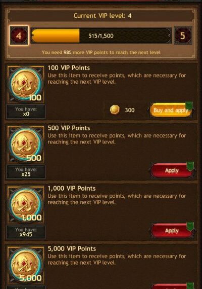Image resolution: width=202 pixels, height=289 pixels.
Task: Tap the 1,000 VIP Points coin icon
Action: 26,205
